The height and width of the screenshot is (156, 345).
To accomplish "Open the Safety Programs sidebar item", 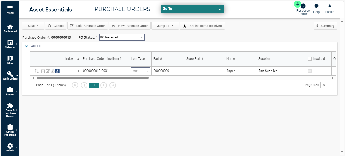I will pyautogui.click(x=10, y=130).
